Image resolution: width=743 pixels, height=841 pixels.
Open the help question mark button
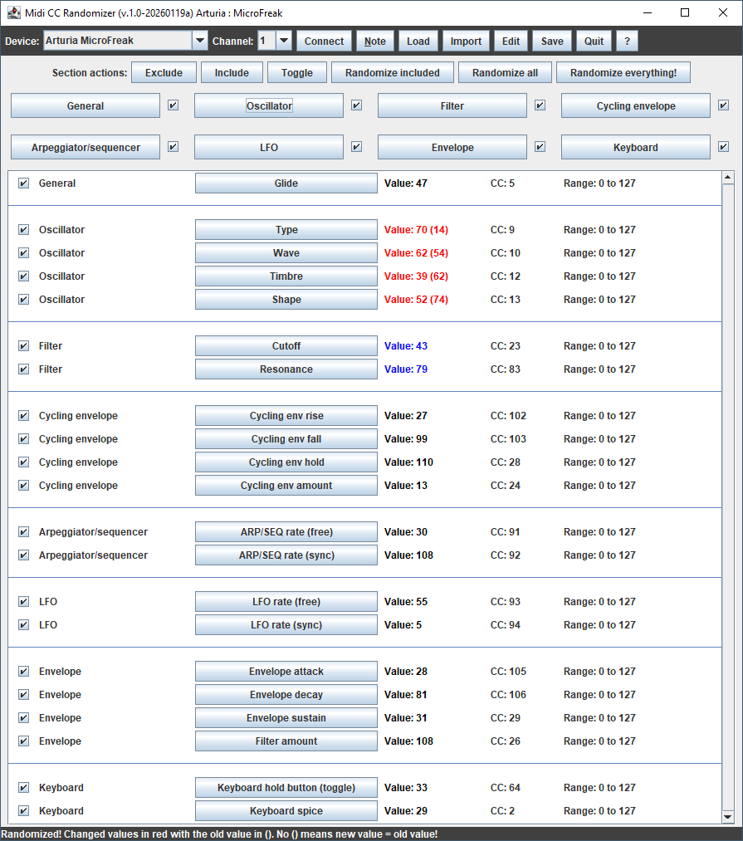[627, 41]
